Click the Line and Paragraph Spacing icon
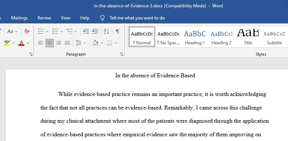This screenshot has height=141, width=288. [x=79, y=43]
